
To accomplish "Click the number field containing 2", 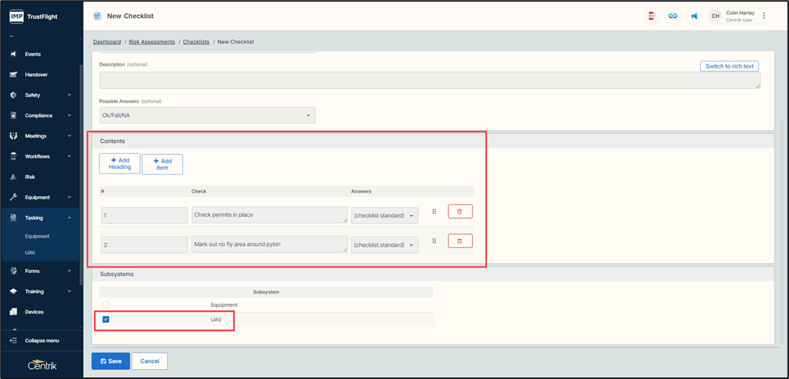I will 144,245.
